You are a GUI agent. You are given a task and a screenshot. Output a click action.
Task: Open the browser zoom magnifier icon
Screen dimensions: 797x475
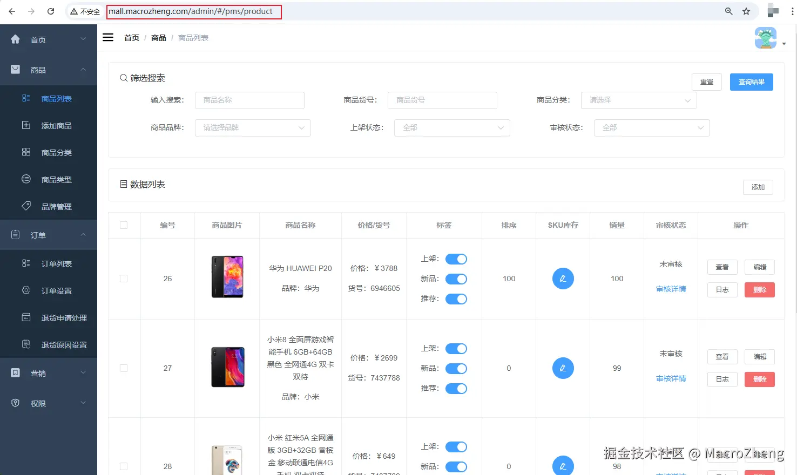click(729, 11)
